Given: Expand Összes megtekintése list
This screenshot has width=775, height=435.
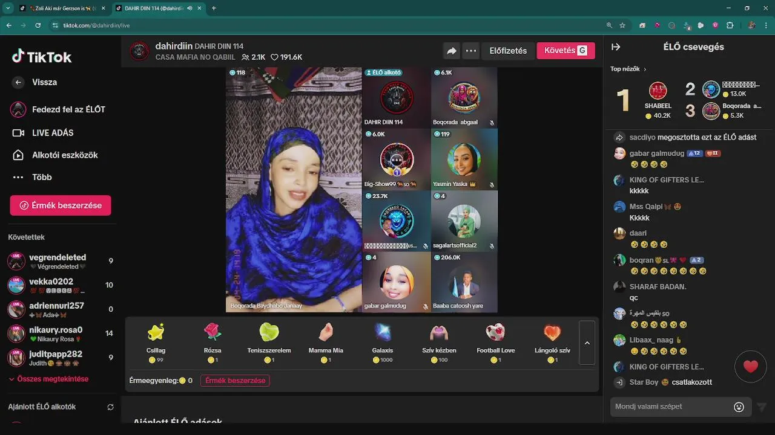Looking at the screenshot, I should [48, 379].
